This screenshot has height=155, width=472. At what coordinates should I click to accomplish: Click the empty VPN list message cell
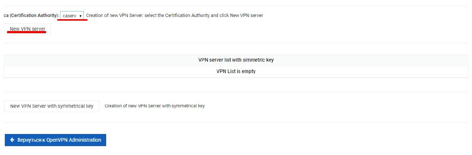[x=236, y=72]
